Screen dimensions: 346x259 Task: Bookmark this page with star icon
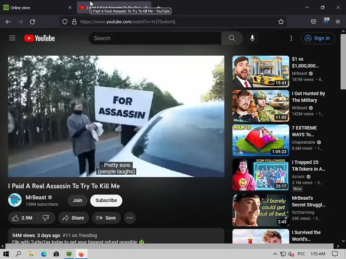tap(281, 22)
